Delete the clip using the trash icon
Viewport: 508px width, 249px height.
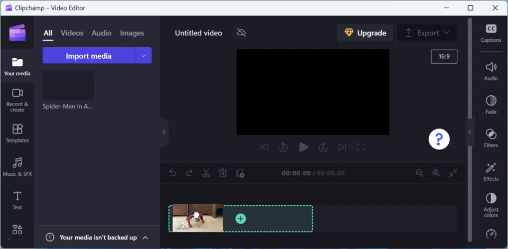click(223, 173)
